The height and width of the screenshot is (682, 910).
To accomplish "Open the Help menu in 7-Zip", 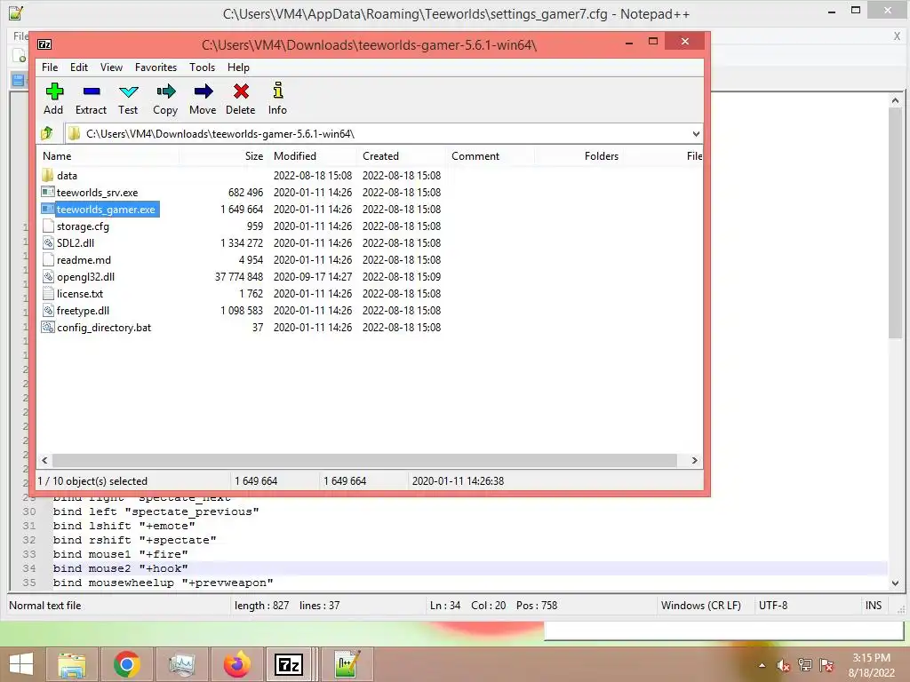I will (238, 67).
